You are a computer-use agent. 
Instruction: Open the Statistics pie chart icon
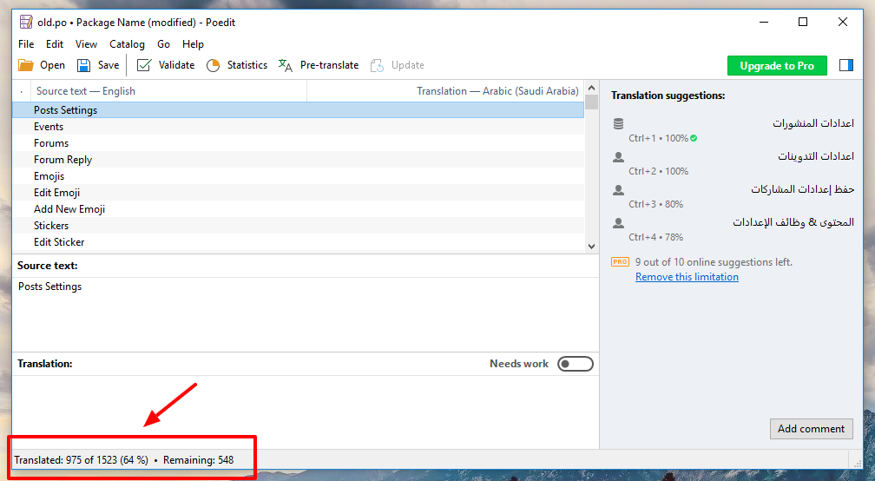pos(214,65)
